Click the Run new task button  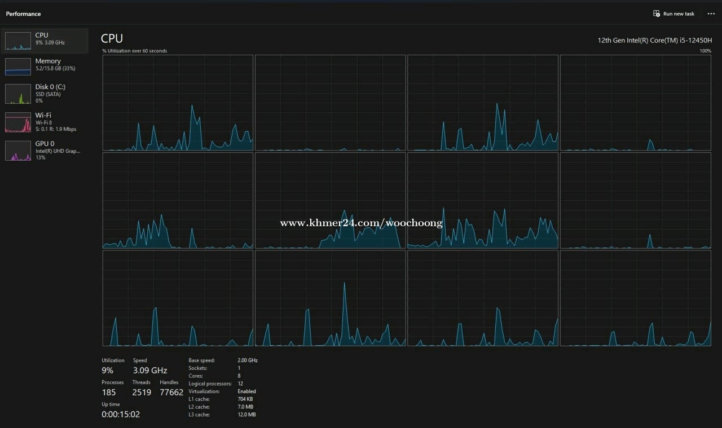coord(673,14)
